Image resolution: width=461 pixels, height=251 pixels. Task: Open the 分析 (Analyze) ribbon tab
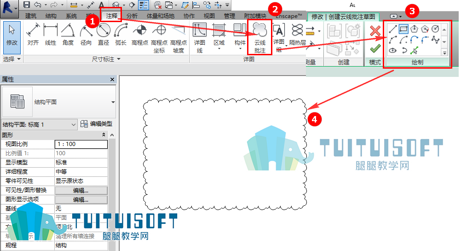coord(132,16)
